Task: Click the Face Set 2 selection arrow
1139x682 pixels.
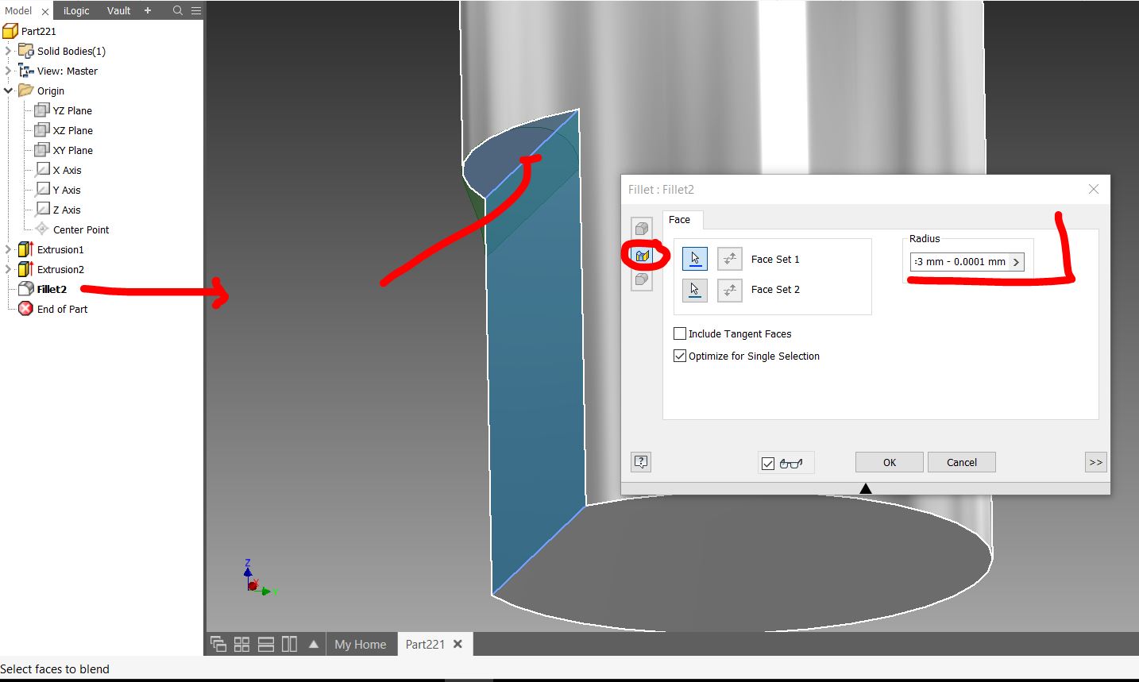Action: [694, 290]
